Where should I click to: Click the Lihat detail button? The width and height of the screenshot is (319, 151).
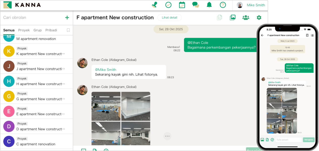point(169,17)
